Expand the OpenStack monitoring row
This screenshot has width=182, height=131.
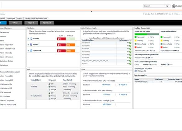tap(28, 51)
